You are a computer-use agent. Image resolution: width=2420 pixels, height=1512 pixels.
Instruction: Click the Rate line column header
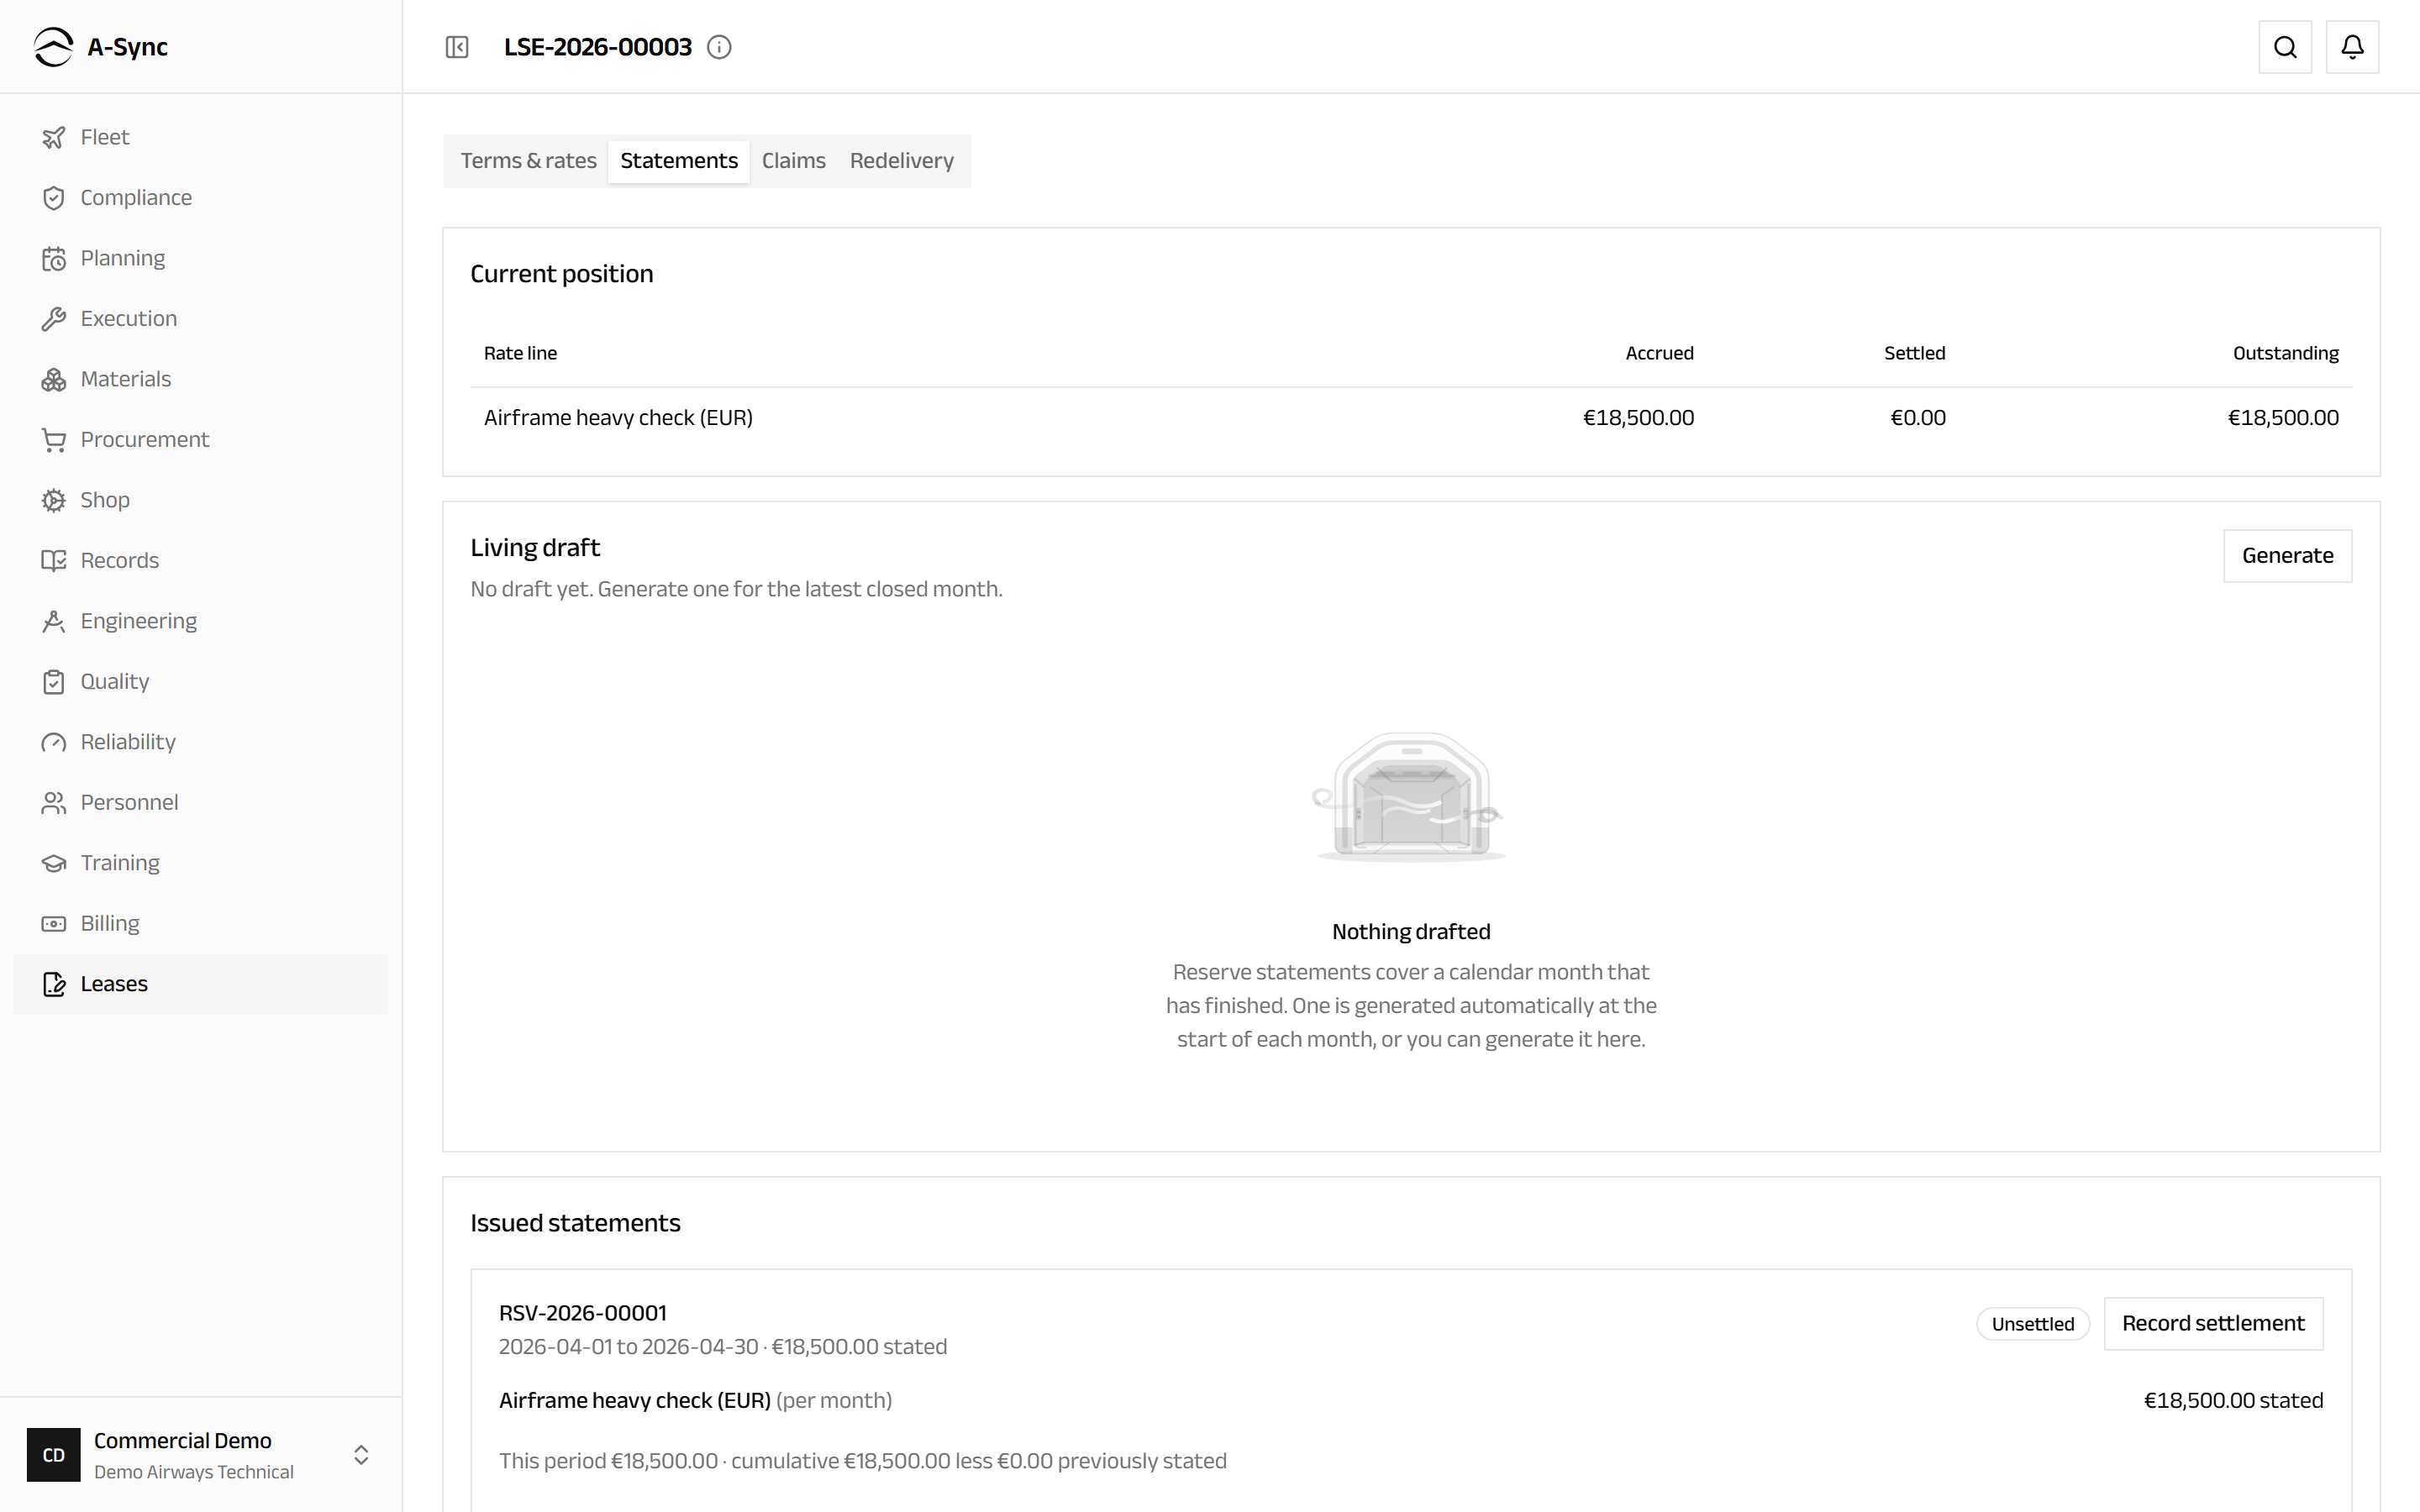pyautogui.click(x=520, y=353)
